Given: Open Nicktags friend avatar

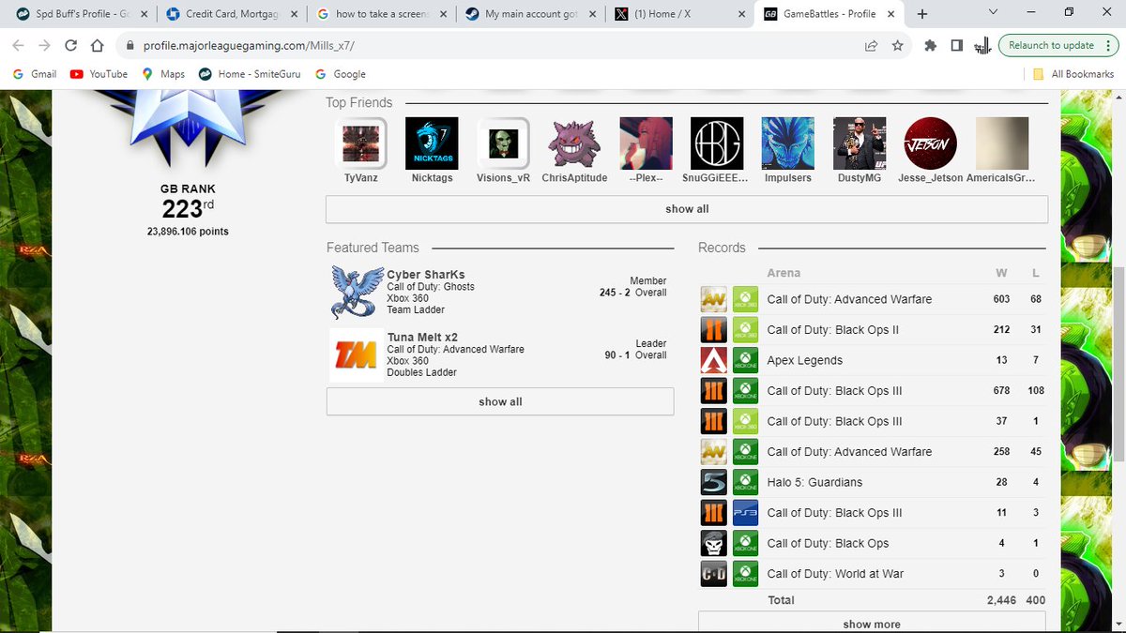Looking at the screenshot, I should (x=432, y=143).
